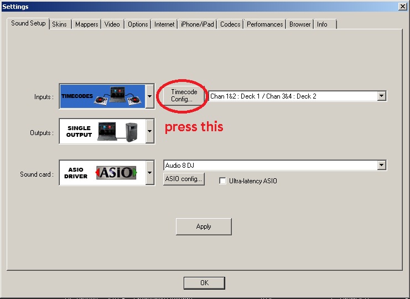
Task: Confirm settings with the OK button
Action: click(x=204, y=283)
